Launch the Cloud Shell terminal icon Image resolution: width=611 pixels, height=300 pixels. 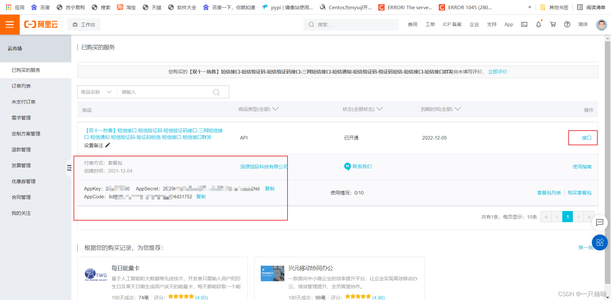(x=524, y=24)
